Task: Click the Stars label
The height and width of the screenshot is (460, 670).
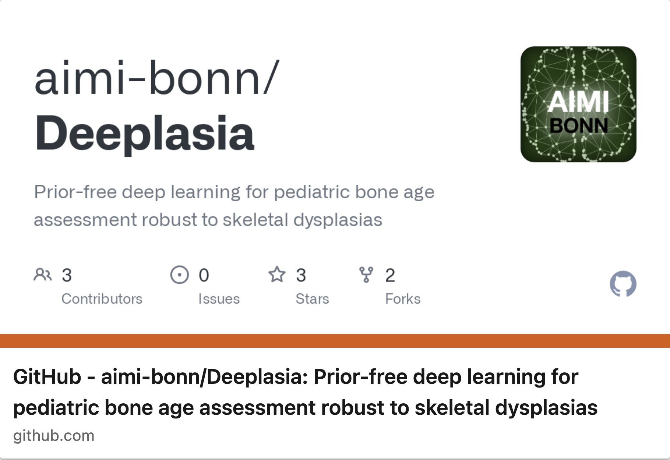Action: pyautogui.click(x=312, y=299)
